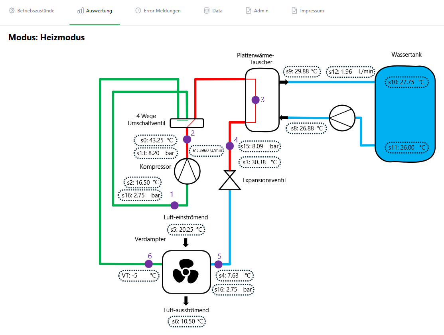Click the s16: 2.75 bar value near Kompressor
Image resolution: width=444 pixels, height=335 pixels.
pyautogui.click(x=140, y=195)
